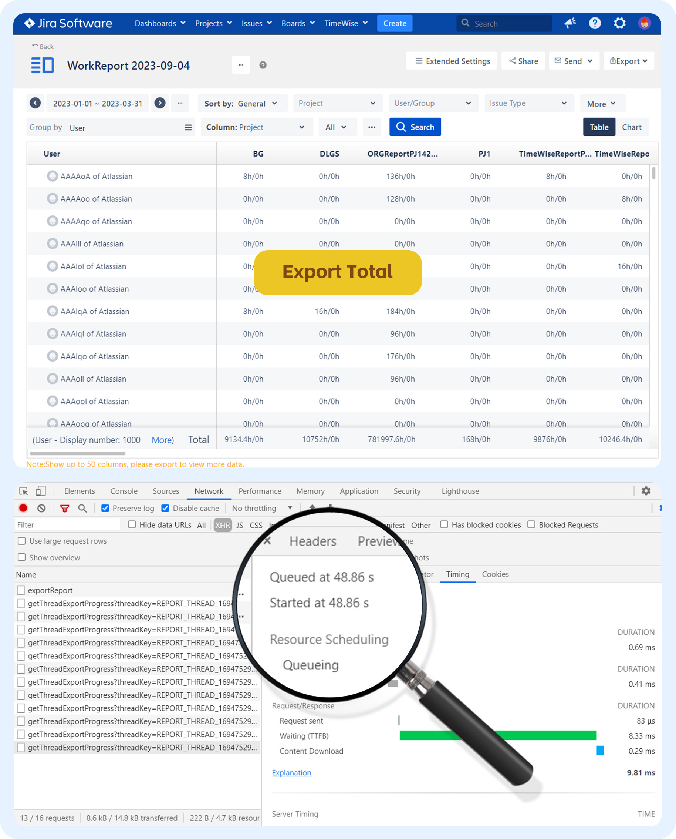
Task: Open the ellipsis menu next to WorkReport title
Action: [241, 65]
